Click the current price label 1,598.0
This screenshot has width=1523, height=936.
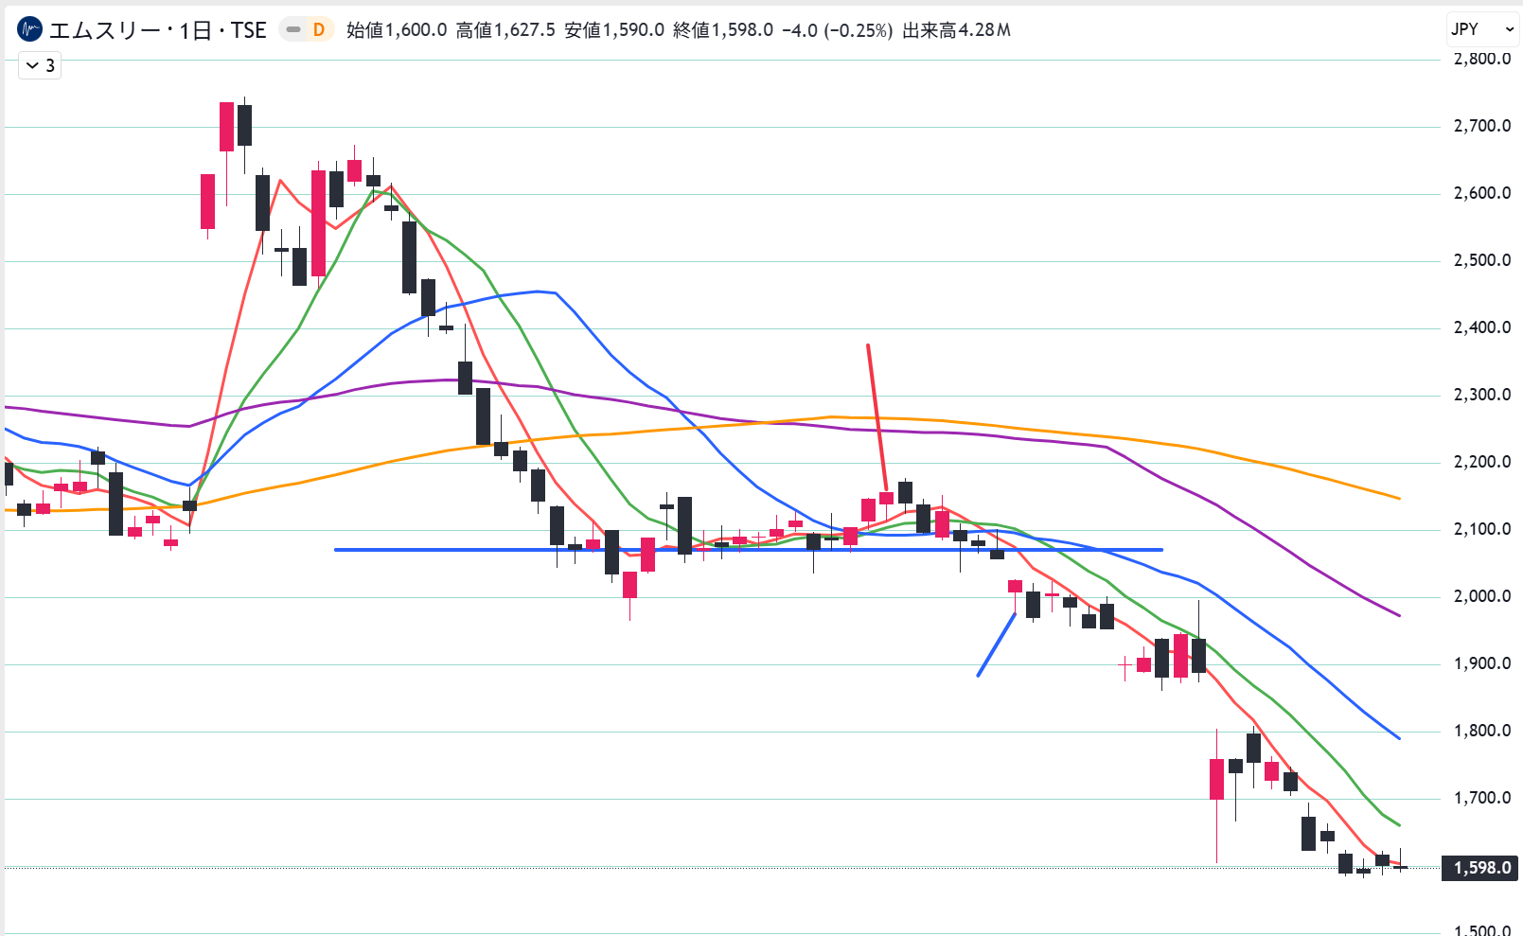(1481, 868)
